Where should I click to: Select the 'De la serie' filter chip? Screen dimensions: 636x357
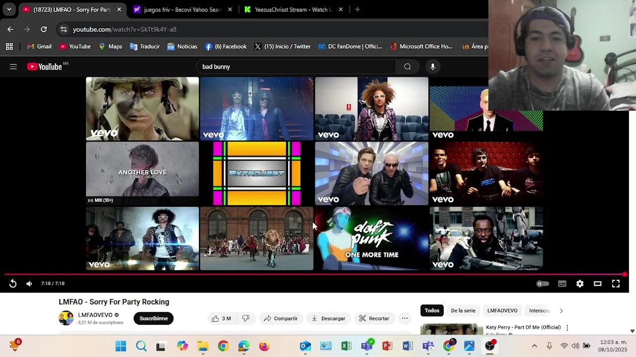pyautogui.click(x=463, y=310)
